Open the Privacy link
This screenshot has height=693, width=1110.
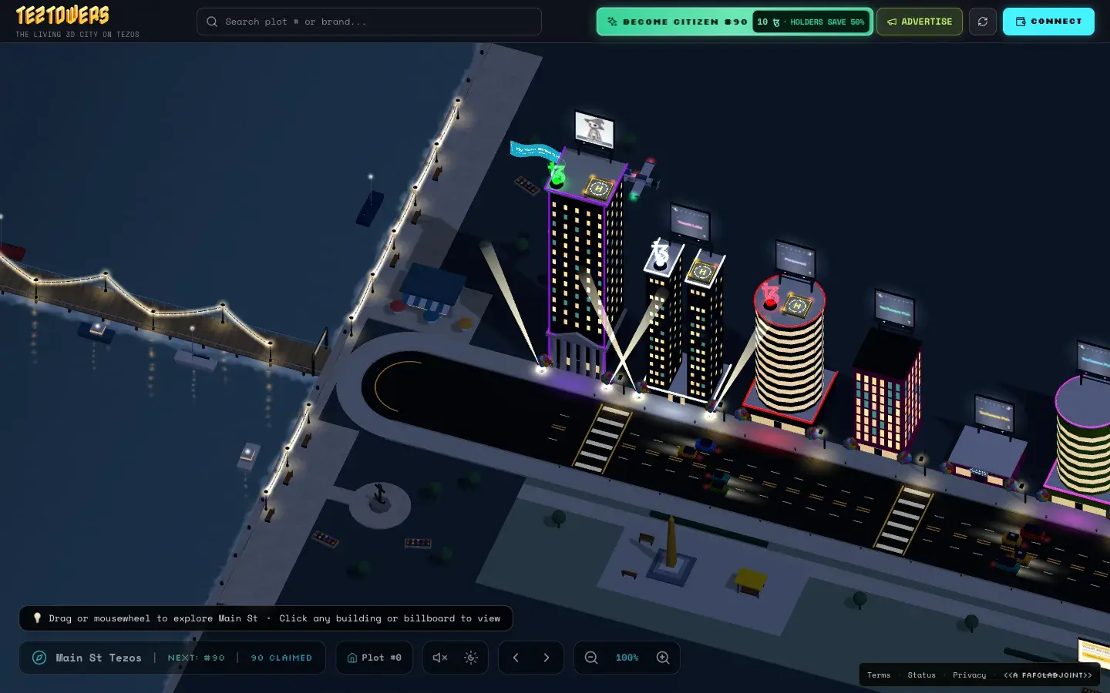point(969,675)
